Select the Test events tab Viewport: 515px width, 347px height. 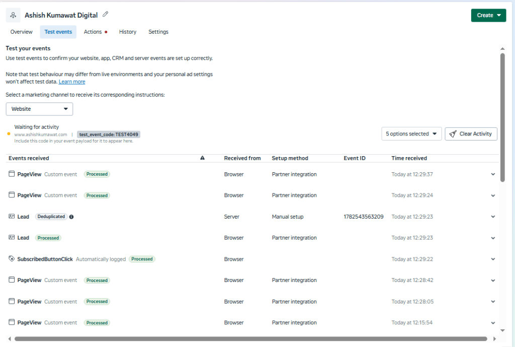click(58, 32)
